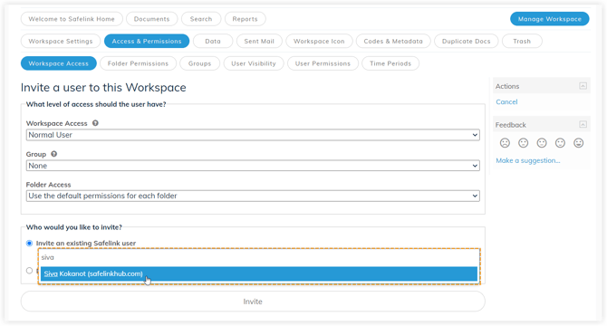Click the Manage Workspace button

tap(550, 19)
